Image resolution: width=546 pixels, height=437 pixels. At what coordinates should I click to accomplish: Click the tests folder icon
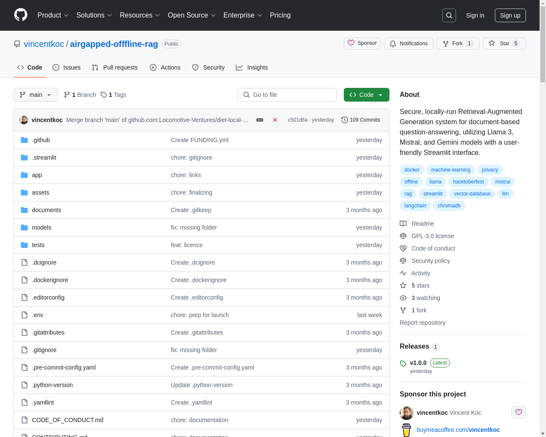(24, 245)
